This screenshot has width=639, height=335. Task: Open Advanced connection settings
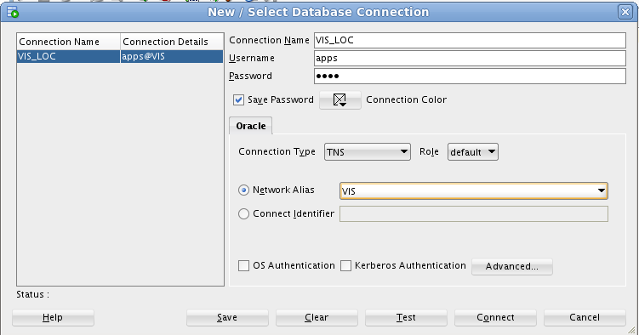pyautogui.click(x=512, y=266)
